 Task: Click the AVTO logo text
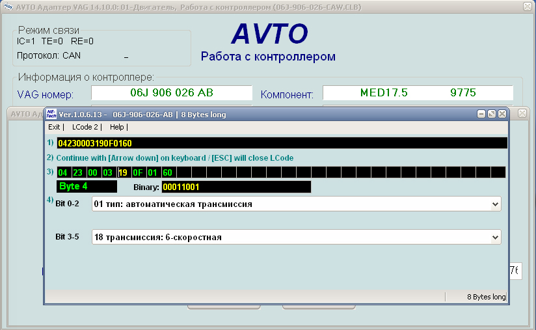(x=269, y=34)
